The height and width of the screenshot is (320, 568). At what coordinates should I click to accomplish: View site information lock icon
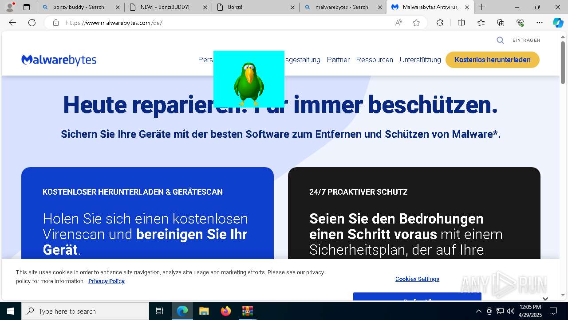coord(56,23)
